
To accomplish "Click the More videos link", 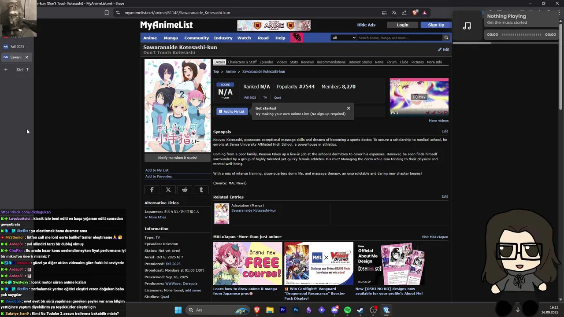I will tap(438, 121).
